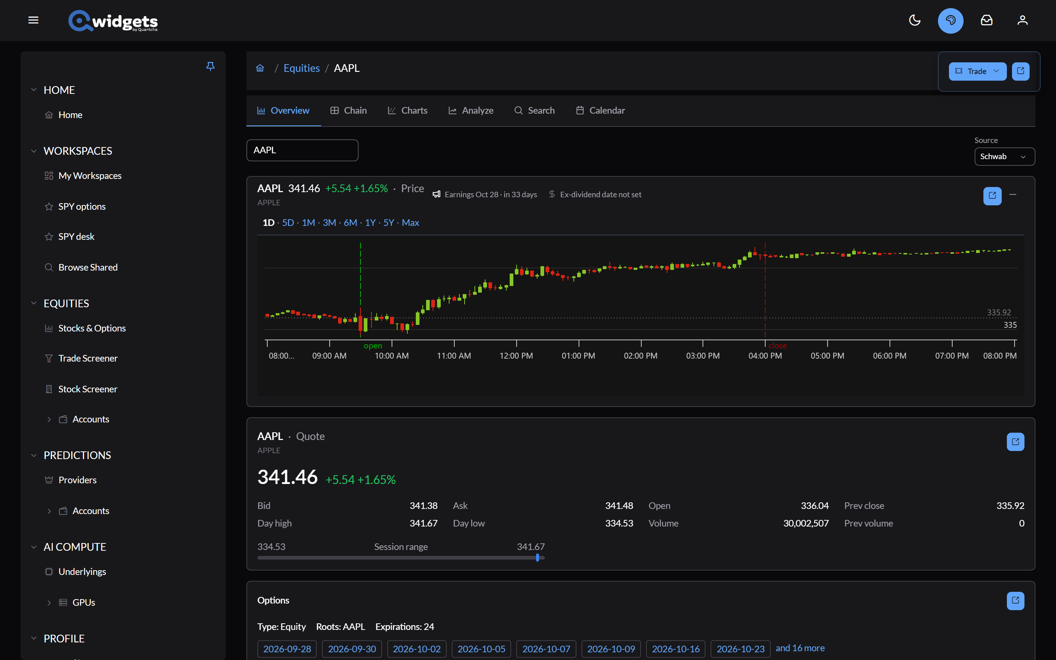Open the Trade dropdown button
Screen dimensions: 1056x660
978,71
